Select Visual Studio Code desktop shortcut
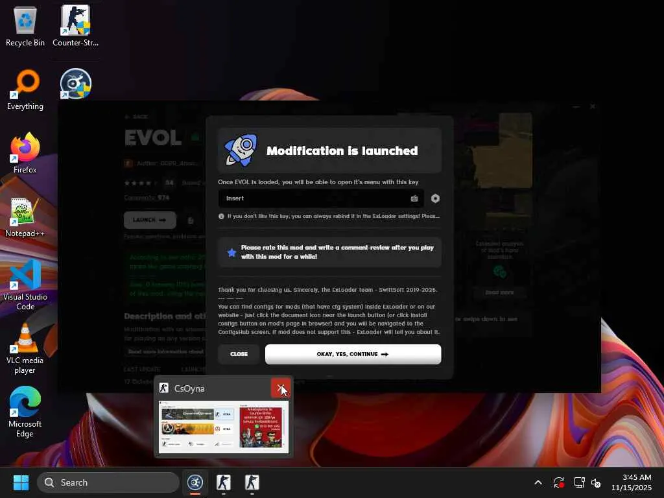The image size is (664, 498). [25, 285]
